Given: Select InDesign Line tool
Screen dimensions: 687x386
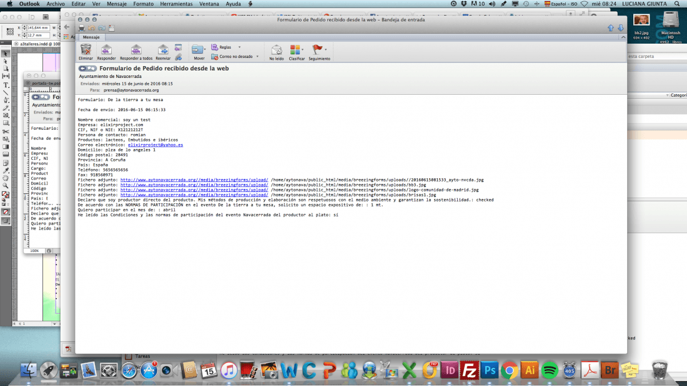Looking at the screenshot, I should coord(6,93).
